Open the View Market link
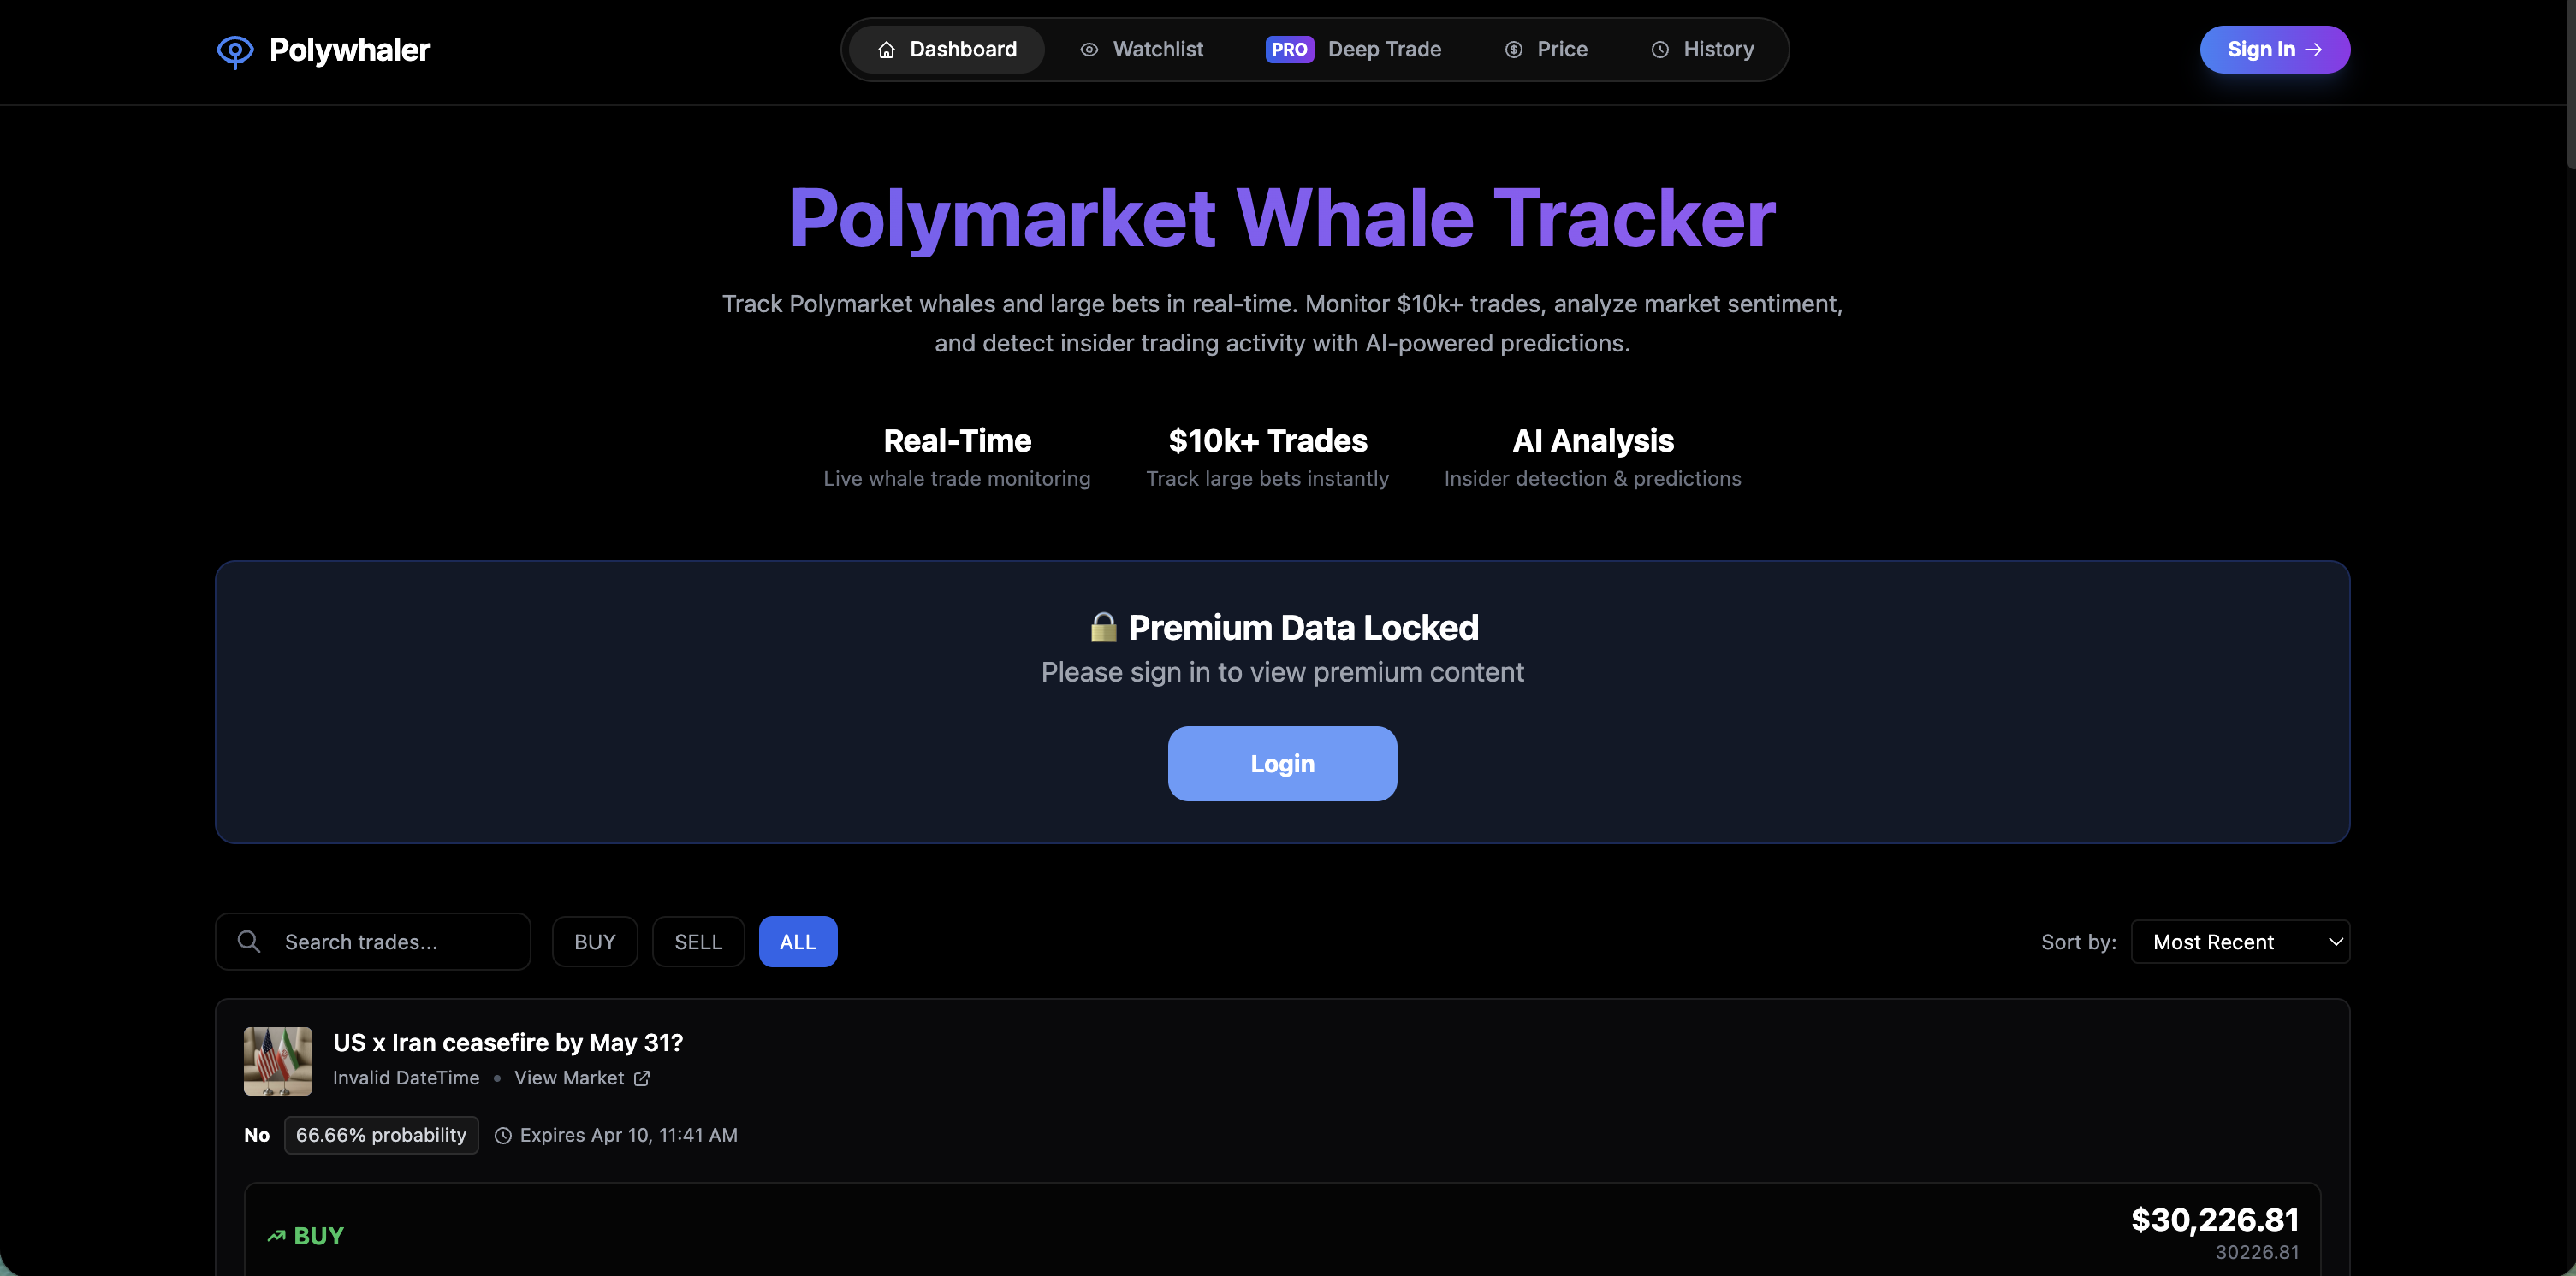 (x=569, y=1078)
